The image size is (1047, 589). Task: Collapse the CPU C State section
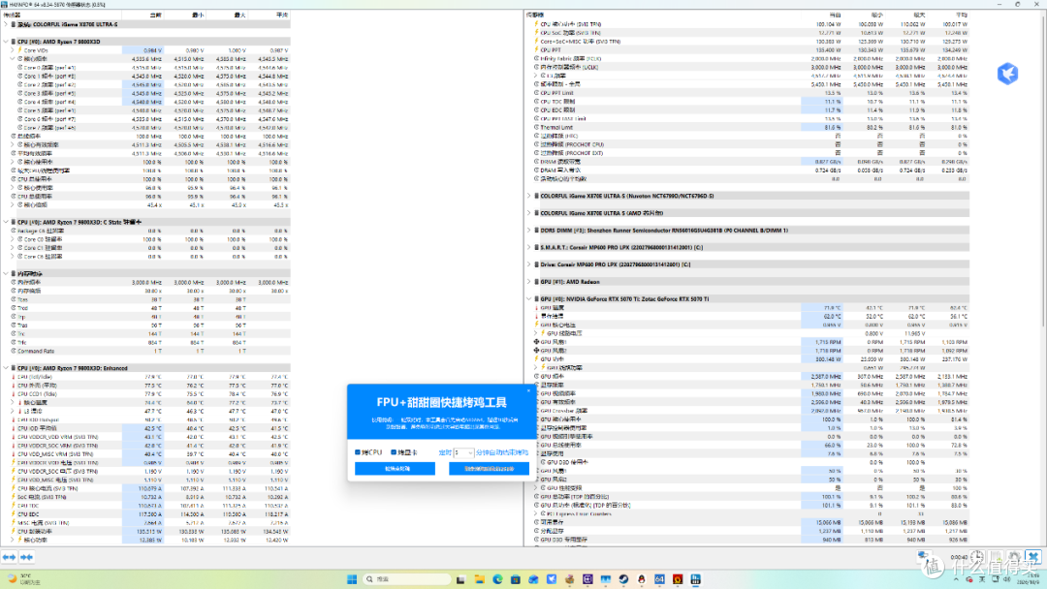click(x=6, y=222)
